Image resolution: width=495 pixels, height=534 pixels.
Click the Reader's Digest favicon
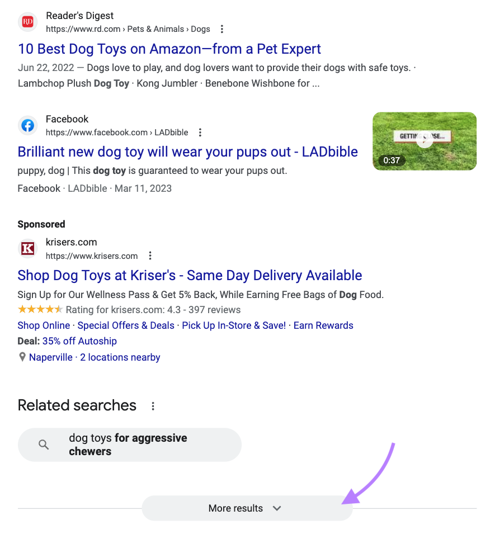click(27, 21)
